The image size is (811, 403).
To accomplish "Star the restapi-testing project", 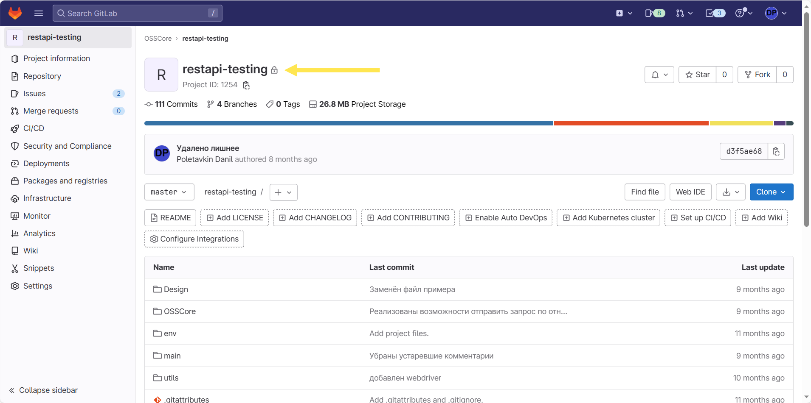I will click(697, 75).
